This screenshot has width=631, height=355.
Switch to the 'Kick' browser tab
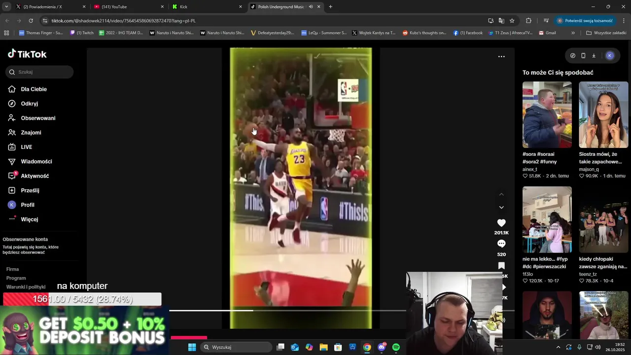pos(206,7)
